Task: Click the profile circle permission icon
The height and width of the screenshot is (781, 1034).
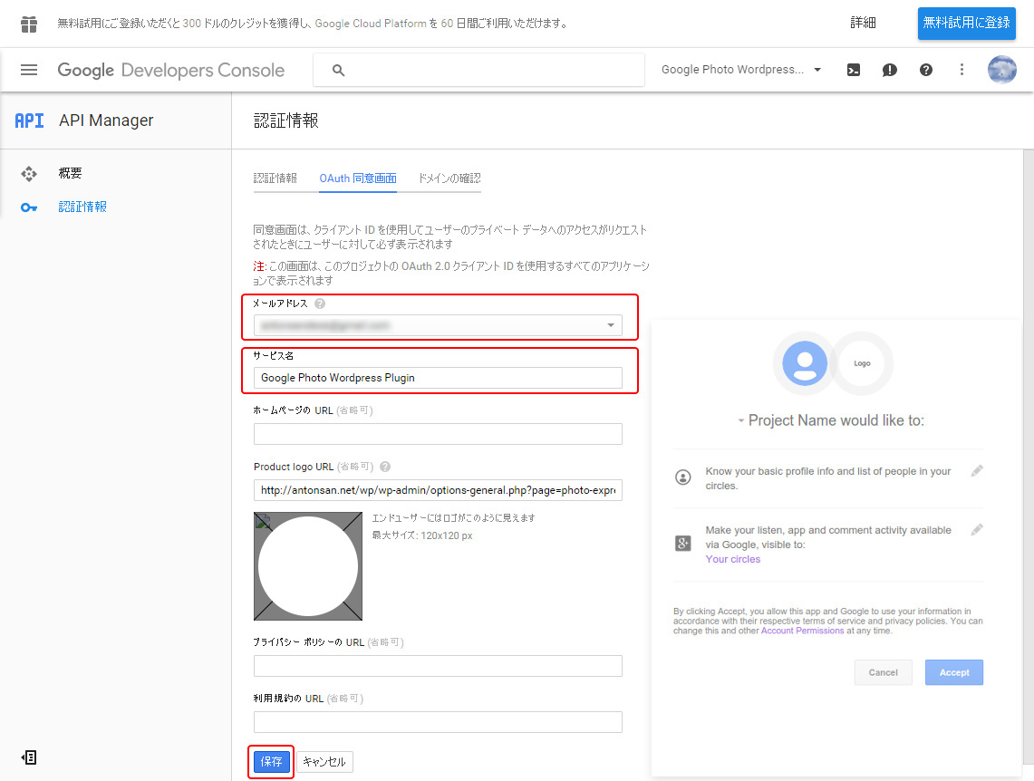Action: 683,477
